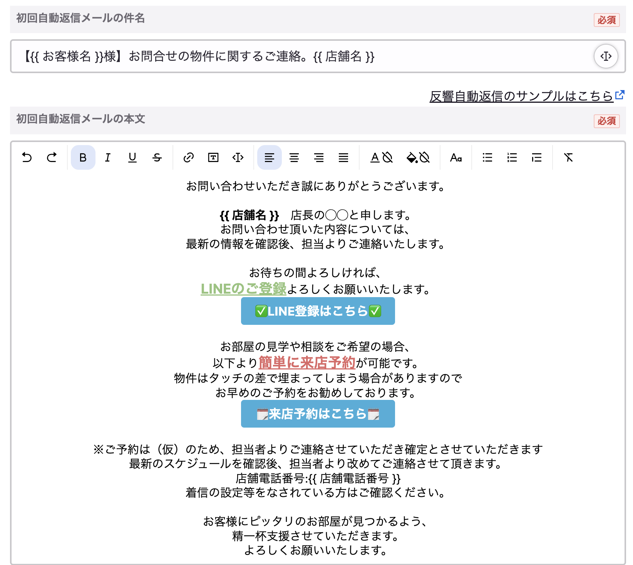The height and width of the screenshot is (565, 633).
Task: Click the line 精一杯支援させていただきます。
Action: click(x=316, y=536)
